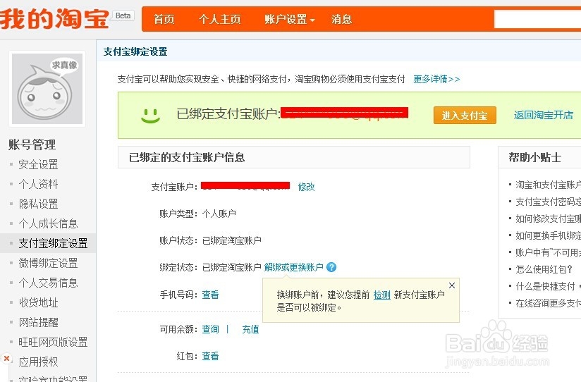Viewport: 581px width, 382px height.
Task: Click the 检测 link in the tooltip
Action: point(382,295)
